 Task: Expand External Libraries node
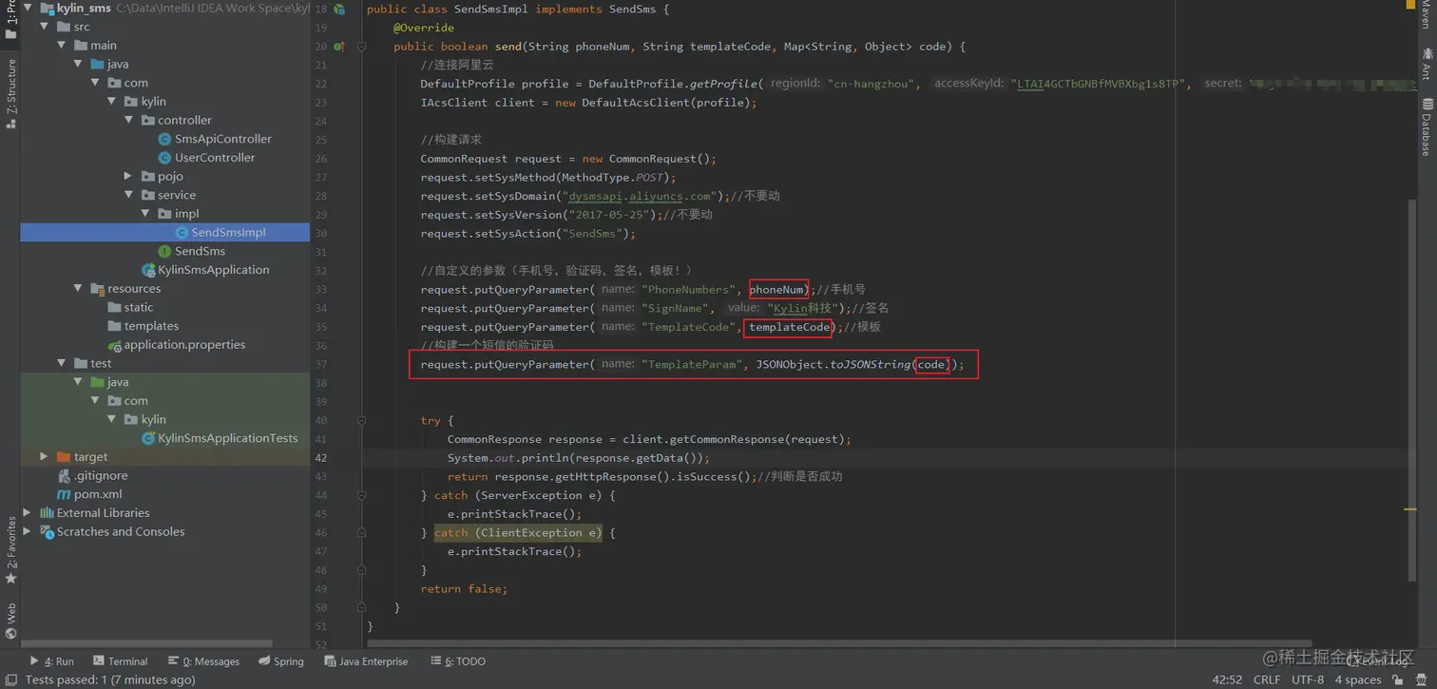[28, 513]
